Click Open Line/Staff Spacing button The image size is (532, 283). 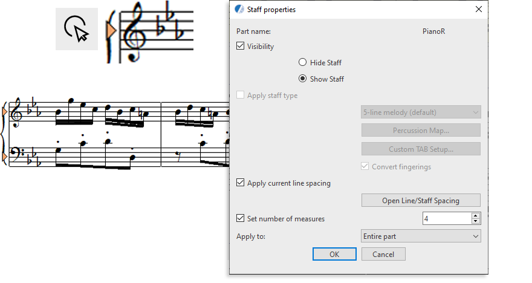click(421, 200)
